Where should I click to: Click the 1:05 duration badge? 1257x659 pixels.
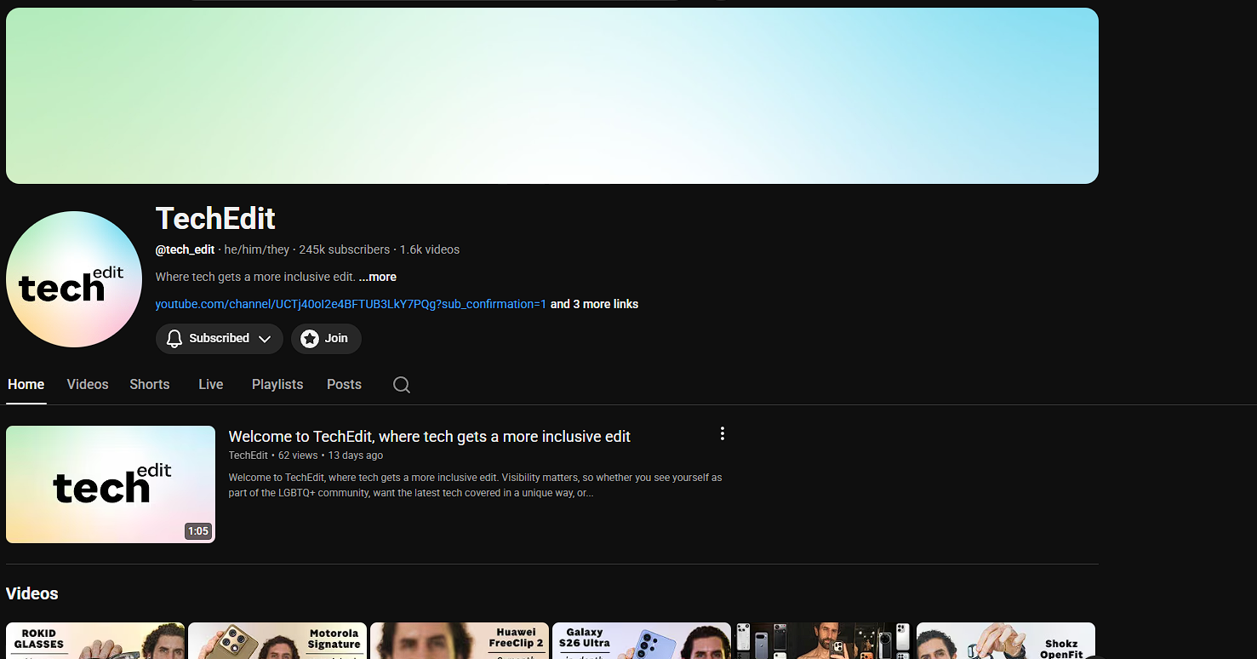coord(198,531)
